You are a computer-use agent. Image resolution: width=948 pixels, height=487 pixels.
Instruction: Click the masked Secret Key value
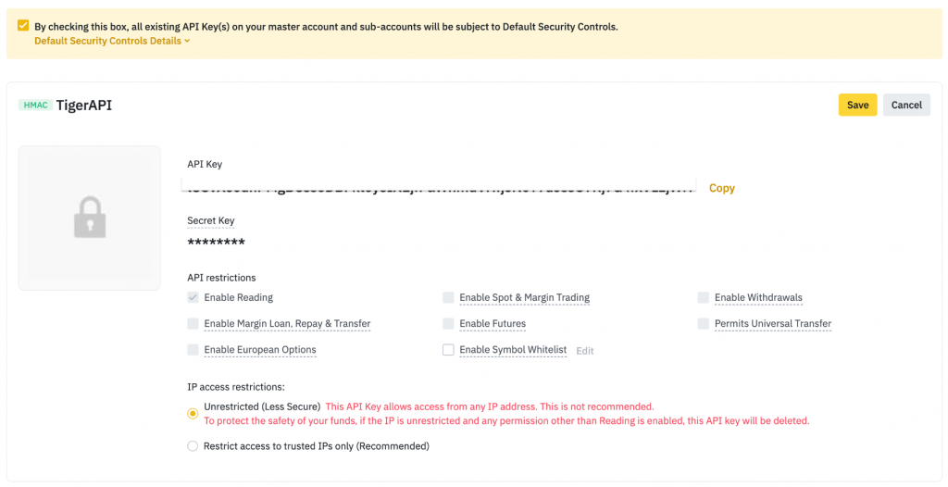216,243
